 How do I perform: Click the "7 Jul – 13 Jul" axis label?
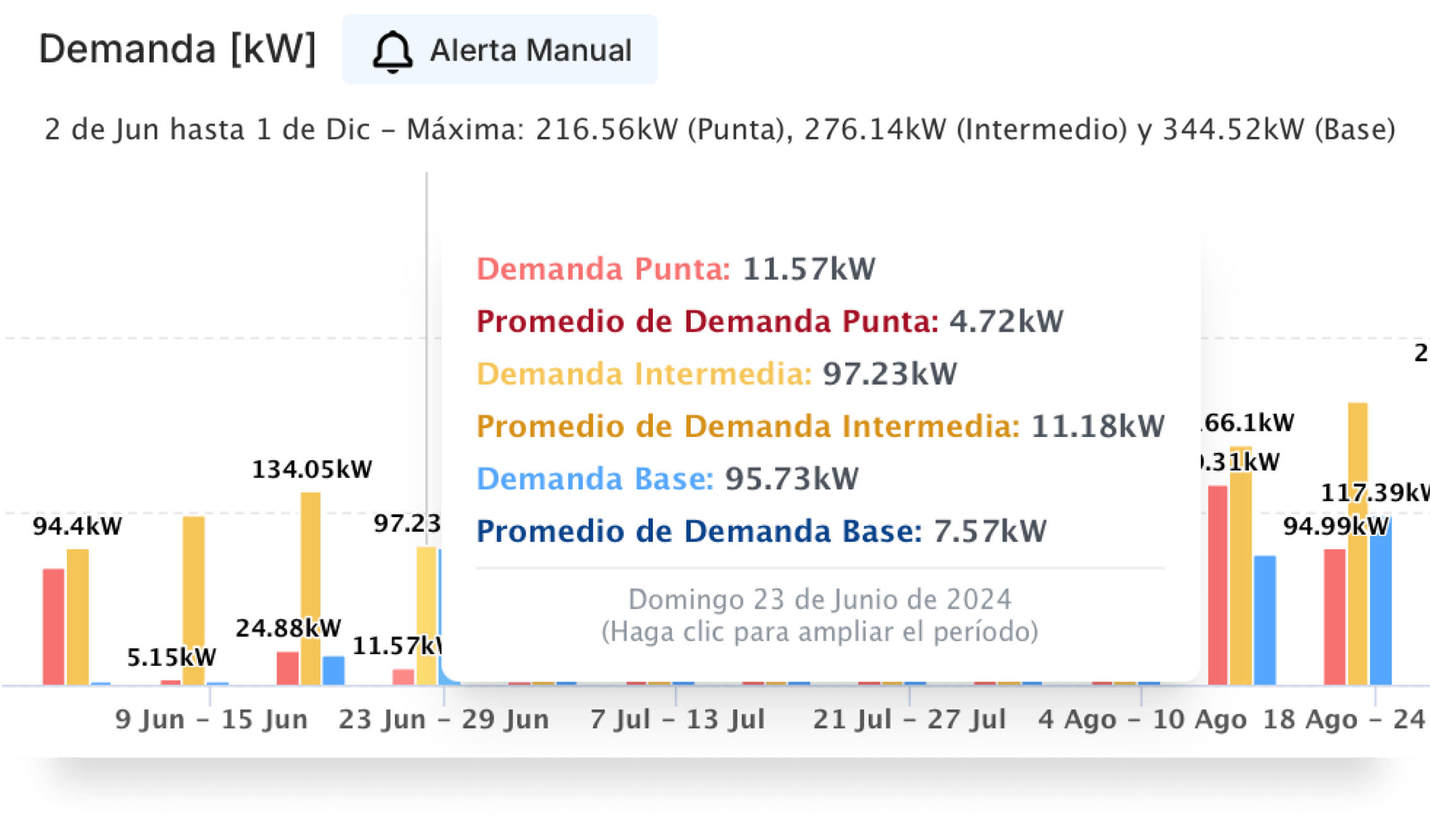click(x=677, y=720)
